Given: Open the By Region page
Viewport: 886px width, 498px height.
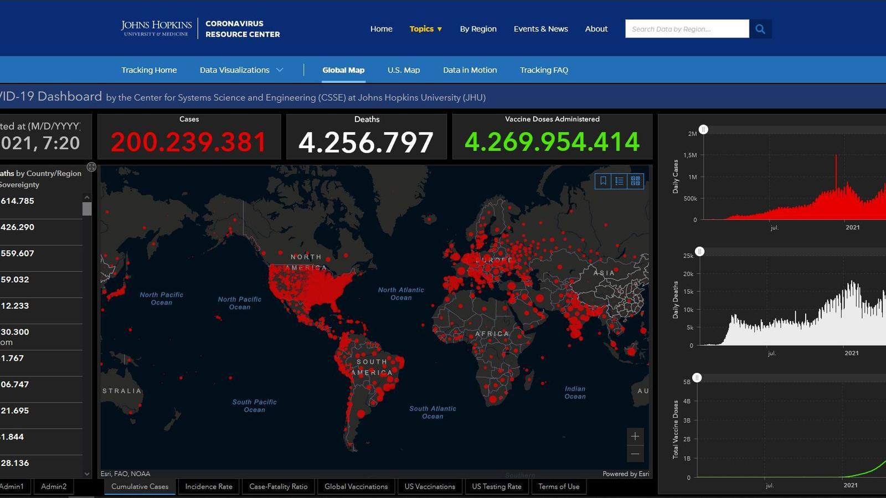Looking at the screenshot, I should click(x=478, y=29).
